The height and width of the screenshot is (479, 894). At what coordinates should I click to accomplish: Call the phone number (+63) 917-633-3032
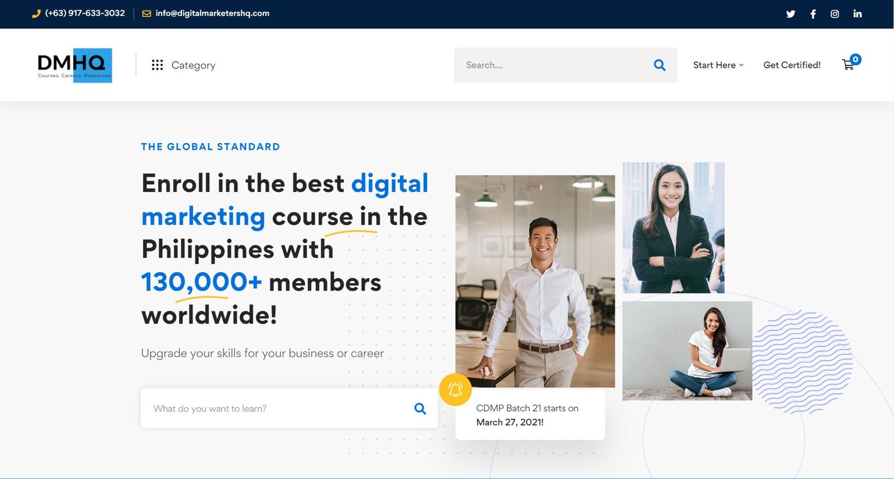coord(84,13)
